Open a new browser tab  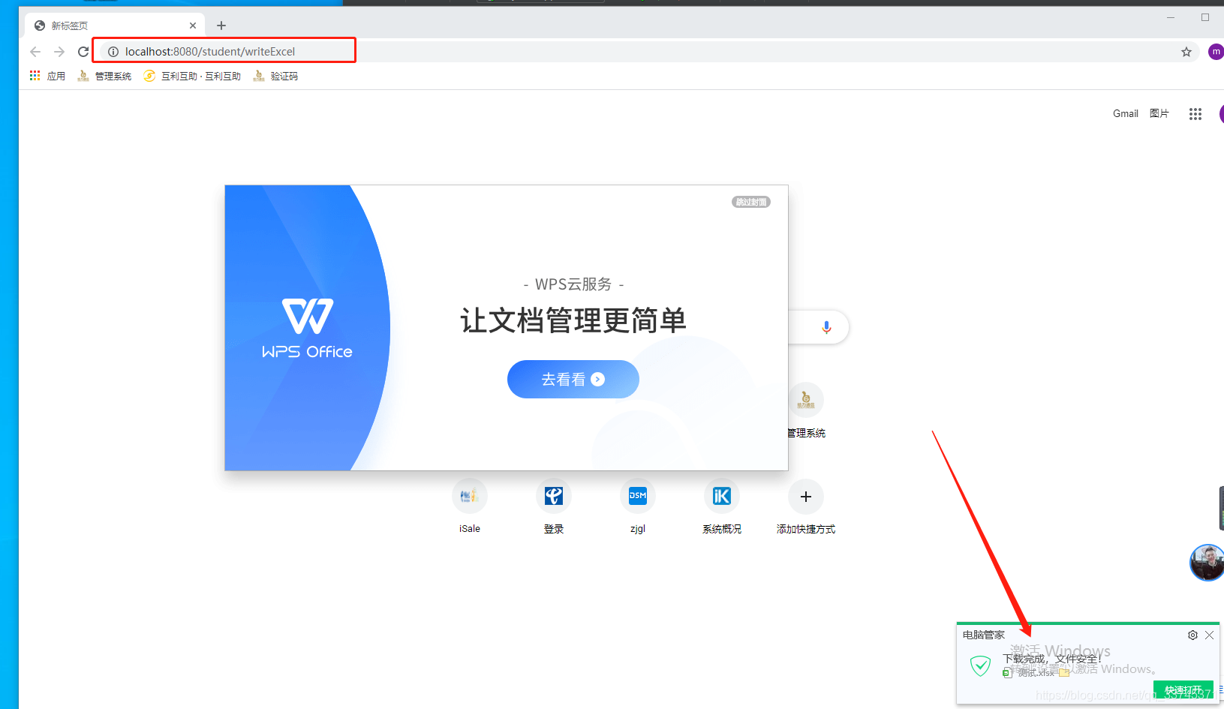(x=221, y=26)
